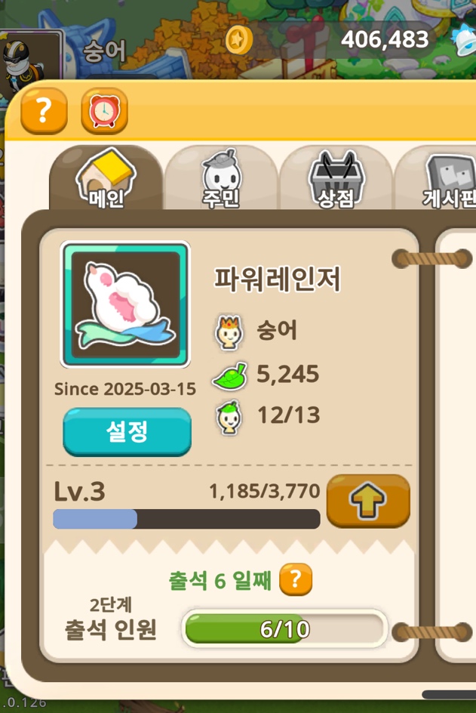Tap the member count sprout-head icon
Screen dimensions: 476x713
click(x=229, y=417)
